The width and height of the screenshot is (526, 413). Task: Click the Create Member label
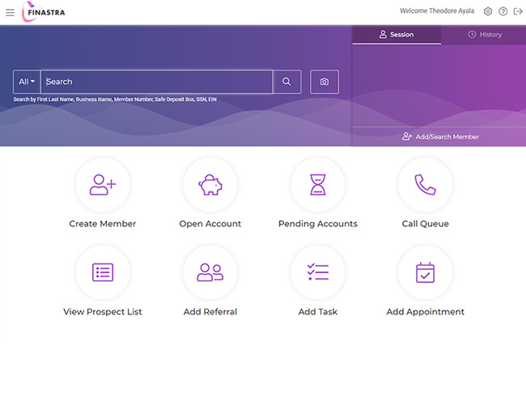(x=103, y=224)
